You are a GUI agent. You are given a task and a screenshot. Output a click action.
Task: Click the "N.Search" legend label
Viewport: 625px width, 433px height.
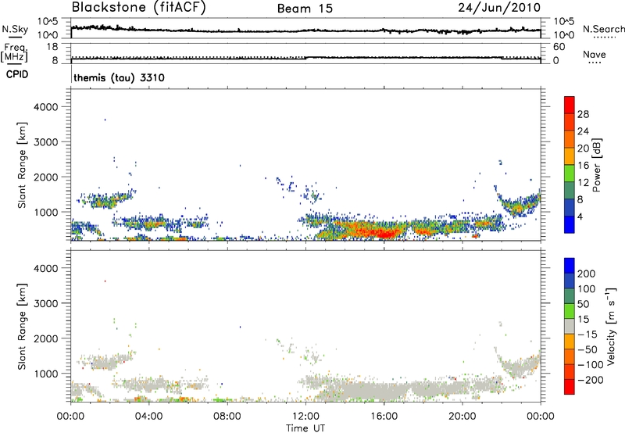pos(603,29)
